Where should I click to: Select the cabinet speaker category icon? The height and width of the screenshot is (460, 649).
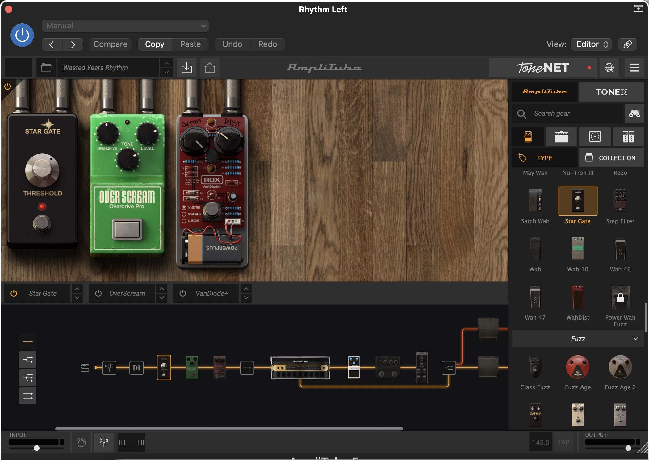point(595,136)
